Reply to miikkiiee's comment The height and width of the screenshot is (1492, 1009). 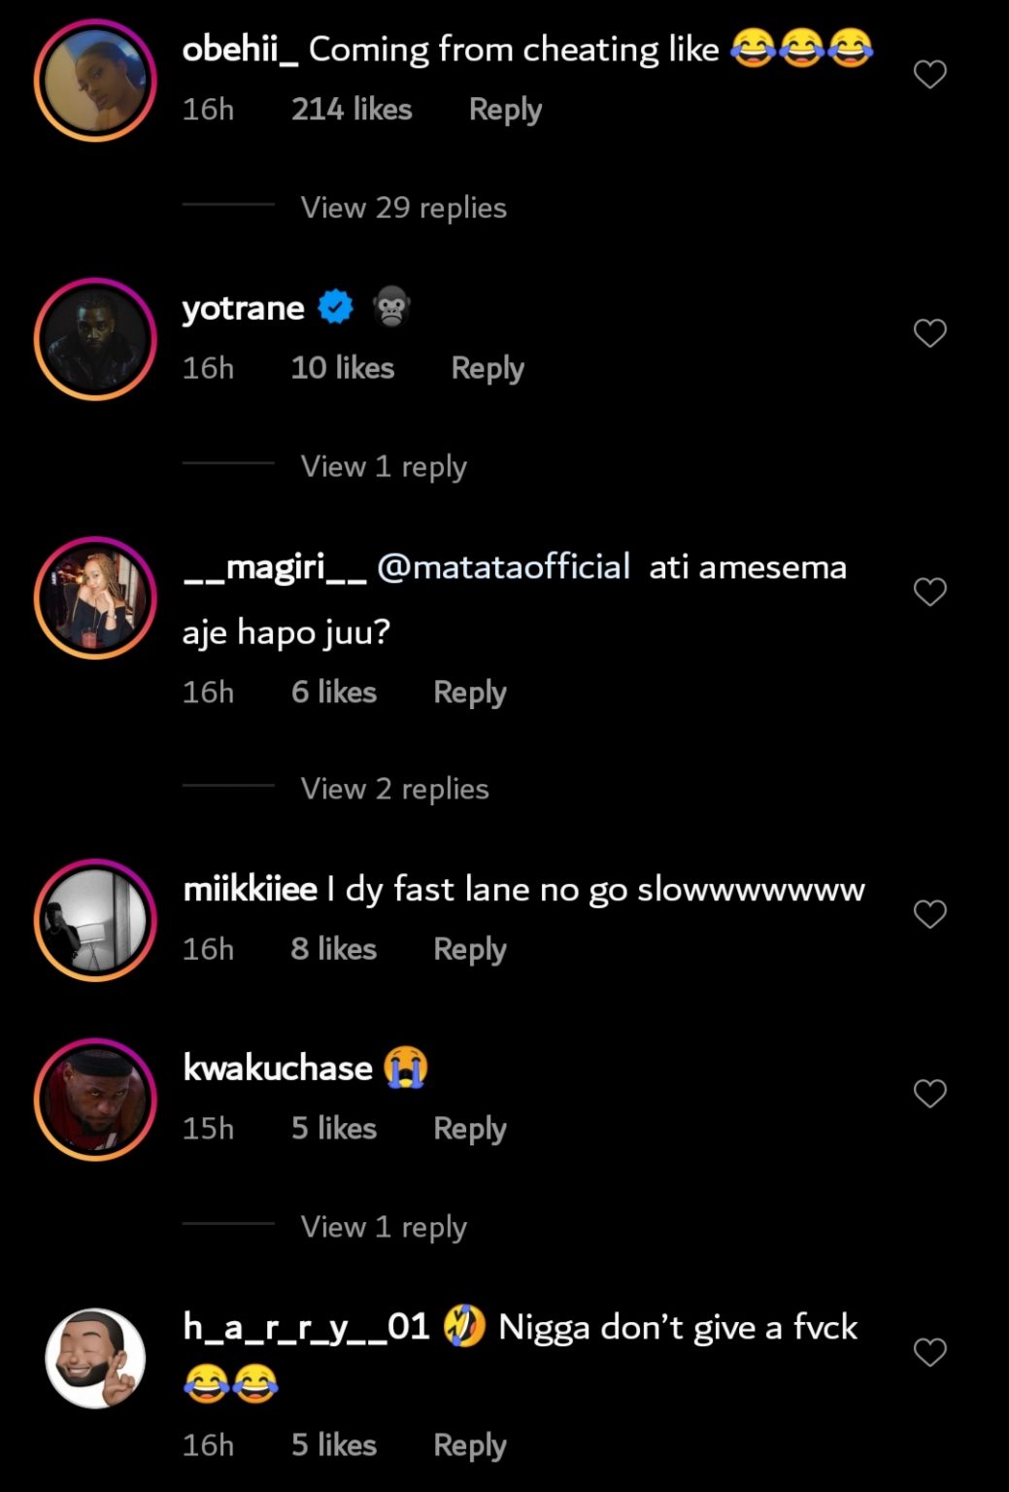click(469, 949)
